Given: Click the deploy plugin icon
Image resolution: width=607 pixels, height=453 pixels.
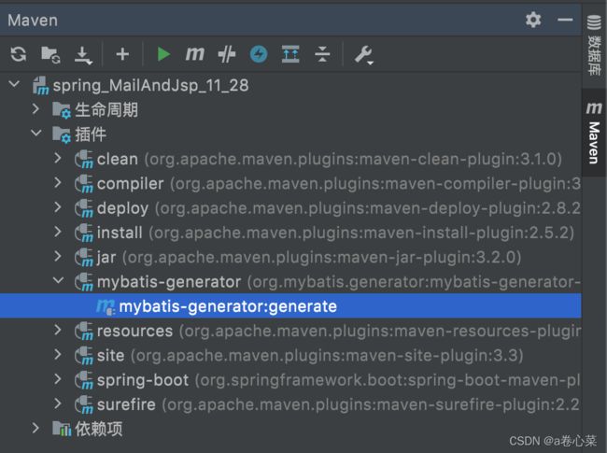Looking at the screenshot, I should click(84, 208).
